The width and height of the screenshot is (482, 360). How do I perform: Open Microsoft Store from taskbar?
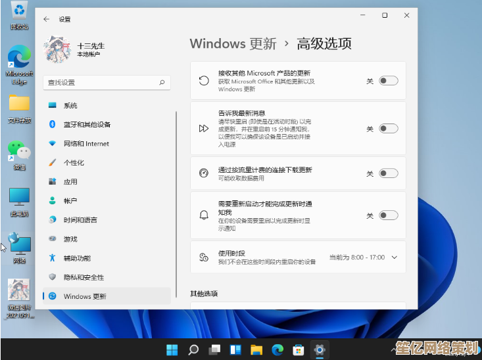[x=298, y=349]
